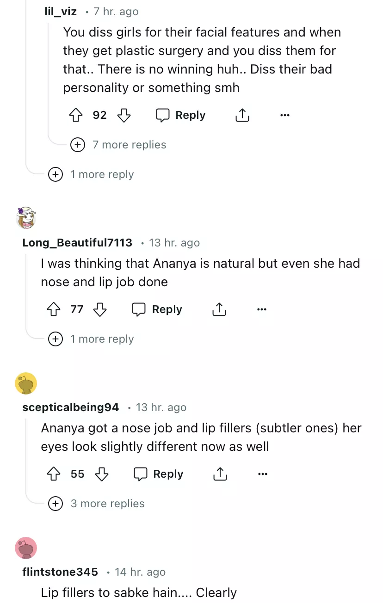Share scepticalbeing94's comment
This screenshot has width=383, height=603.
[220, 474]
